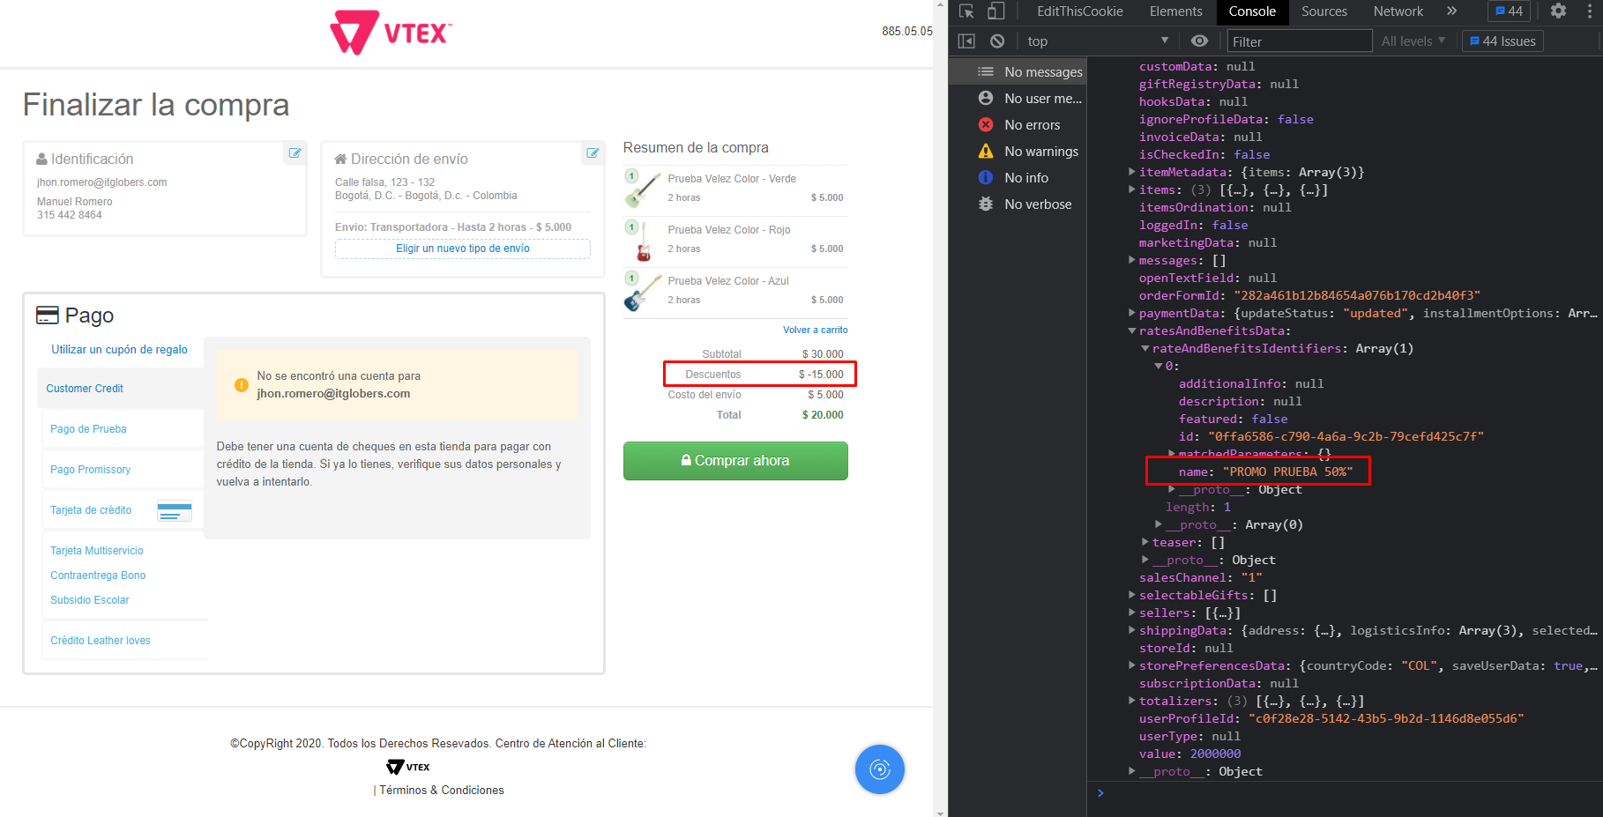Screen dimensions: 1603x817
Task: Click the blue floating chat button
Action: click(x=879, y=769)
